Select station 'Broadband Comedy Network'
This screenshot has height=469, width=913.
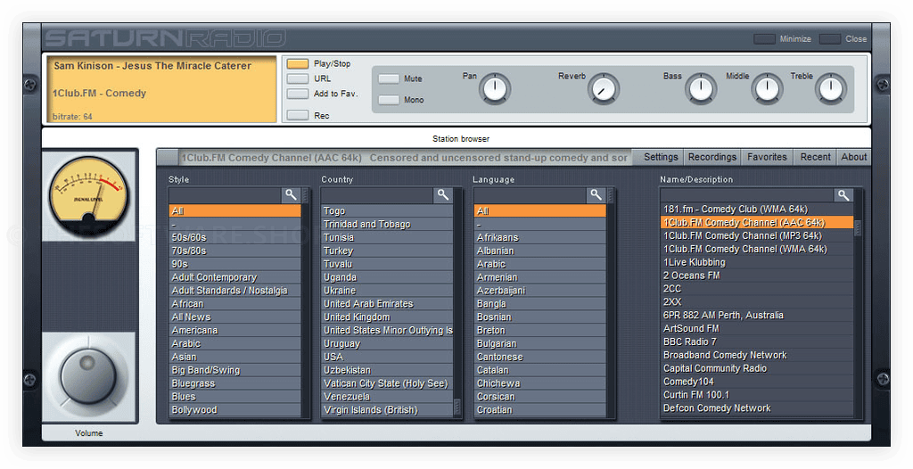pyautogui.click(x=757, y=355)
